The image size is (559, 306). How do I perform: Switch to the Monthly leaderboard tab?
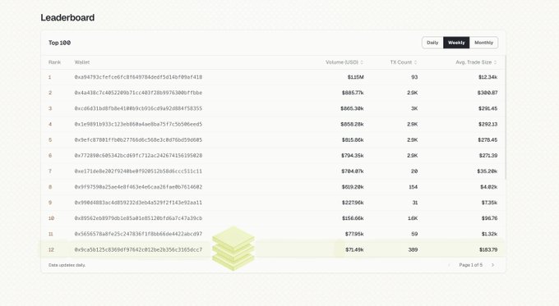click(483, 43)
